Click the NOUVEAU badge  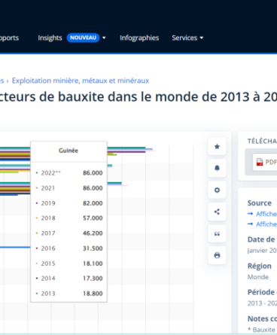pyautogui.click(x=83, y=38)
